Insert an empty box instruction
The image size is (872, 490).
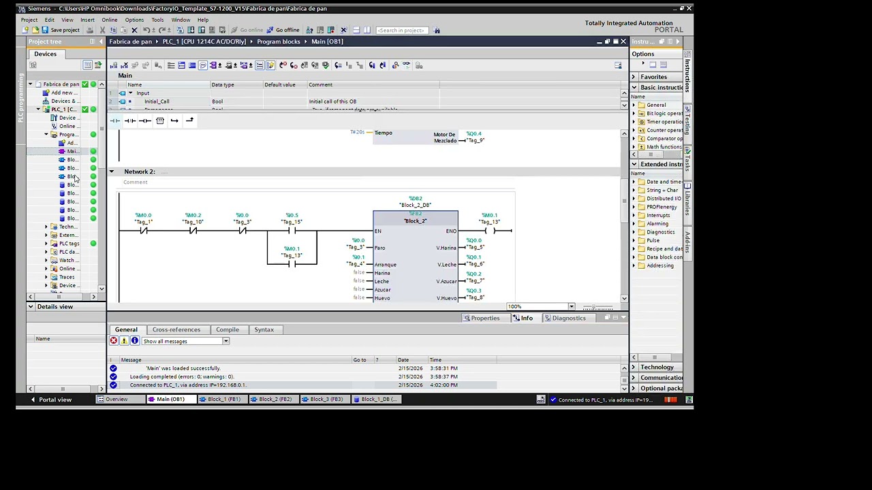[x=160, y=120]
